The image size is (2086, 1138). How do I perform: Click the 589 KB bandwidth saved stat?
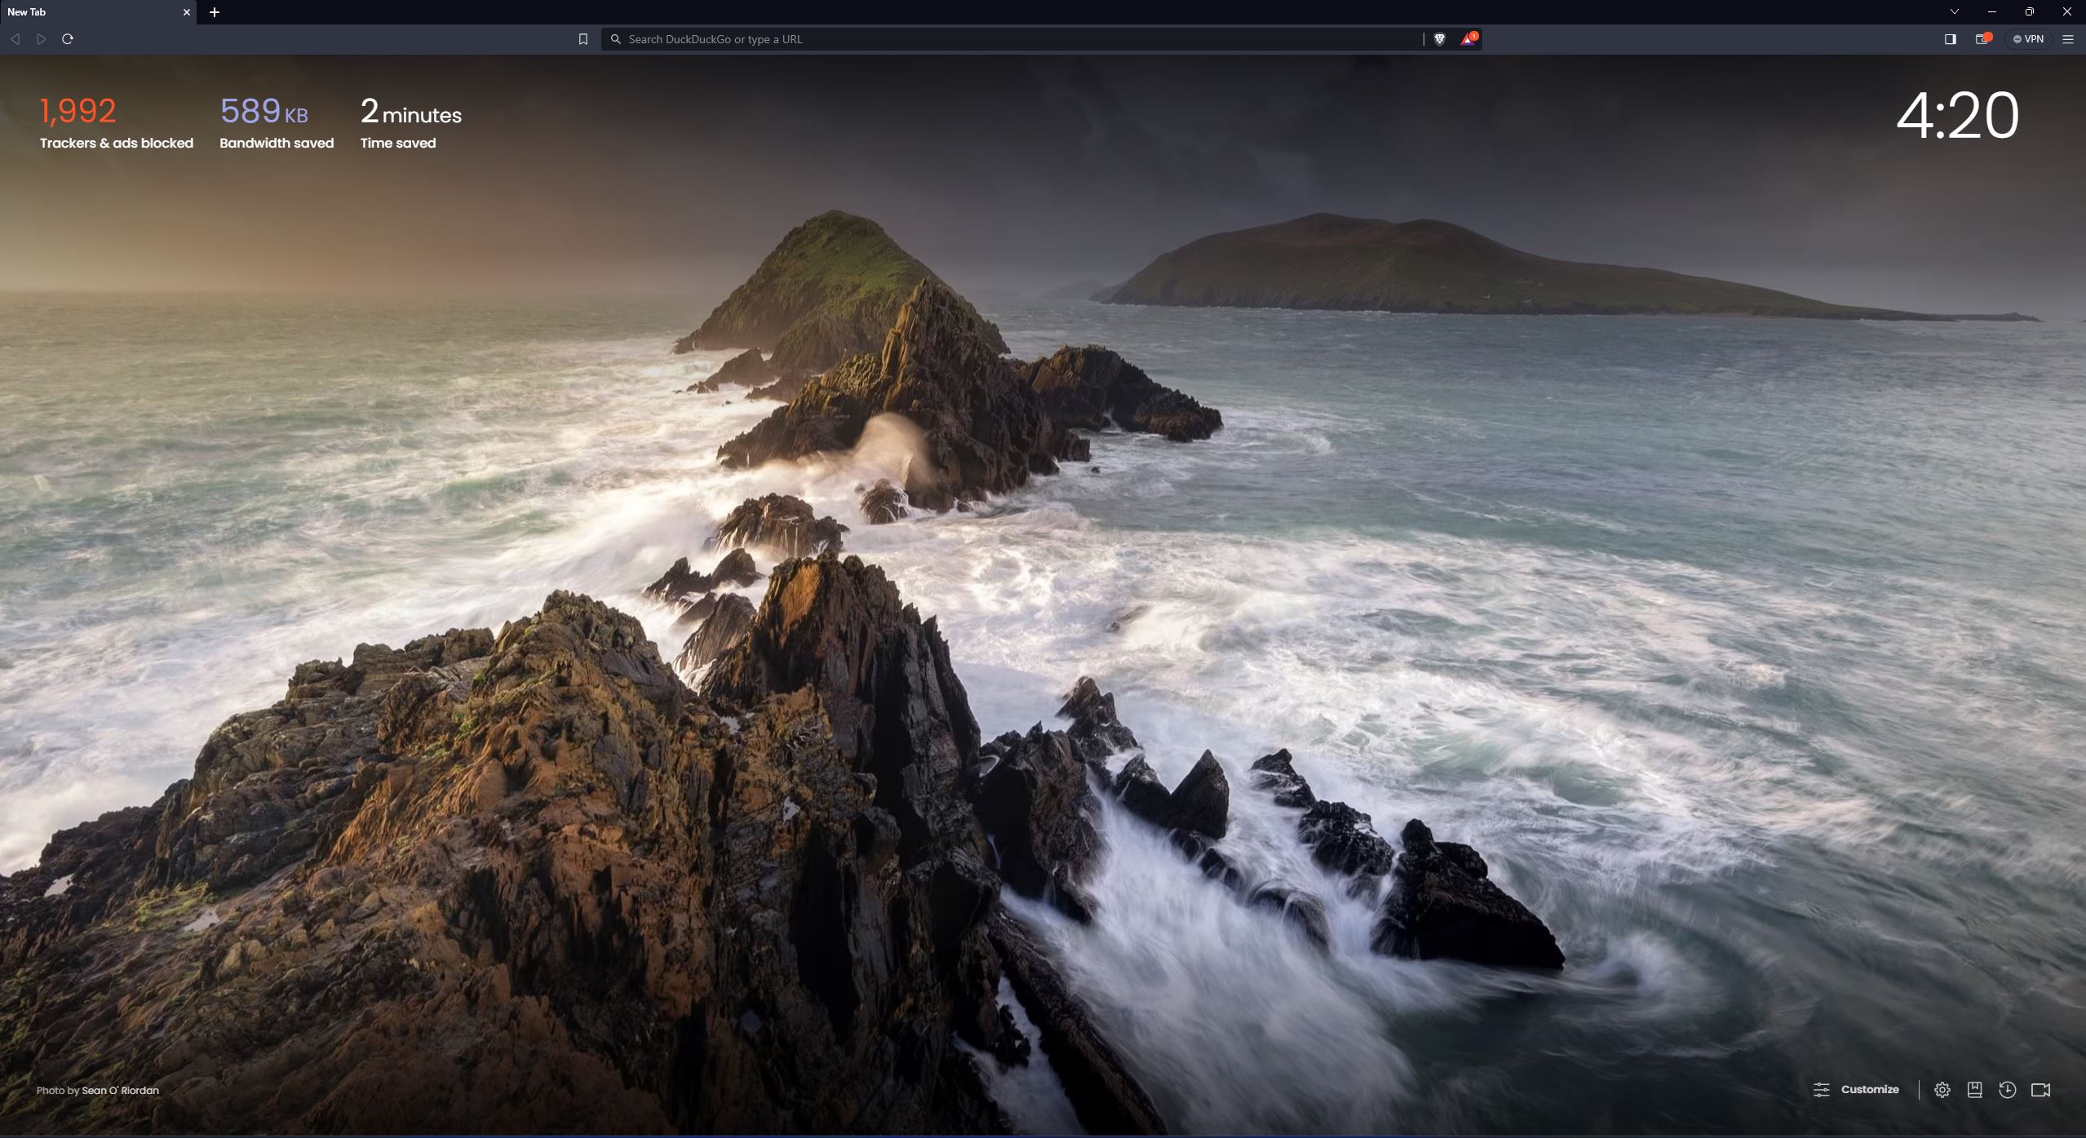pyautogui.click(x=277, y=123)
